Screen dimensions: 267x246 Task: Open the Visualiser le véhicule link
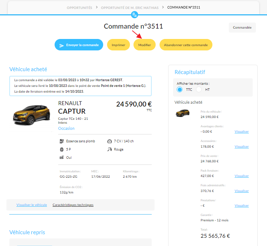click(32, 205)
